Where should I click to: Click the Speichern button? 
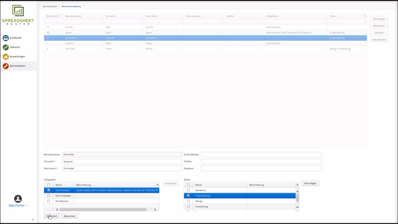pos(52,216)
